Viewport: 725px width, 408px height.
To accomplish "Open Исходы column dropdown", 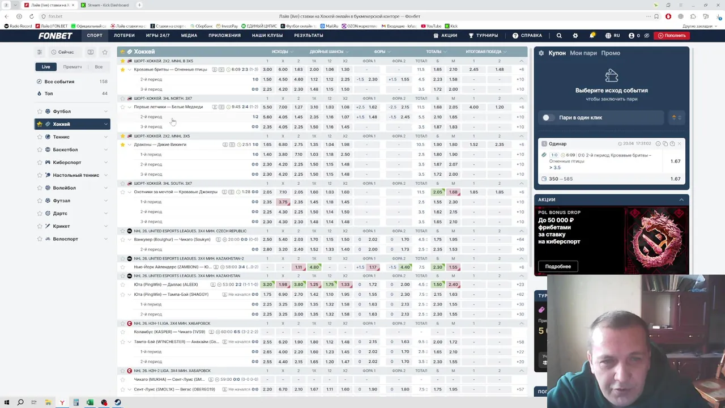I will click(283, 52).
